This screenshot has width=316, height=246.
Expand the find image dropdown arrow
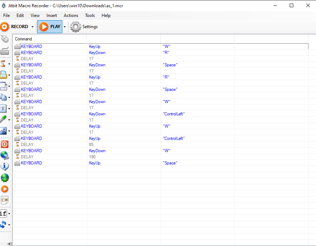tap(9, 131)
